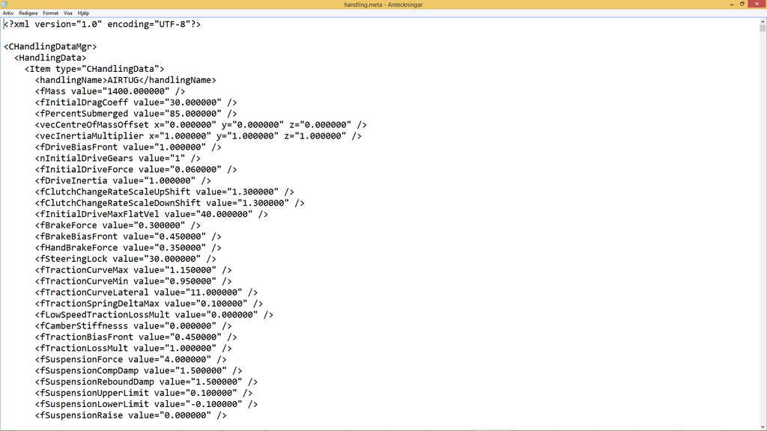Click the handlingName AIRTUG line
This screenshot has width=767, height=431.
pos(125,80)
